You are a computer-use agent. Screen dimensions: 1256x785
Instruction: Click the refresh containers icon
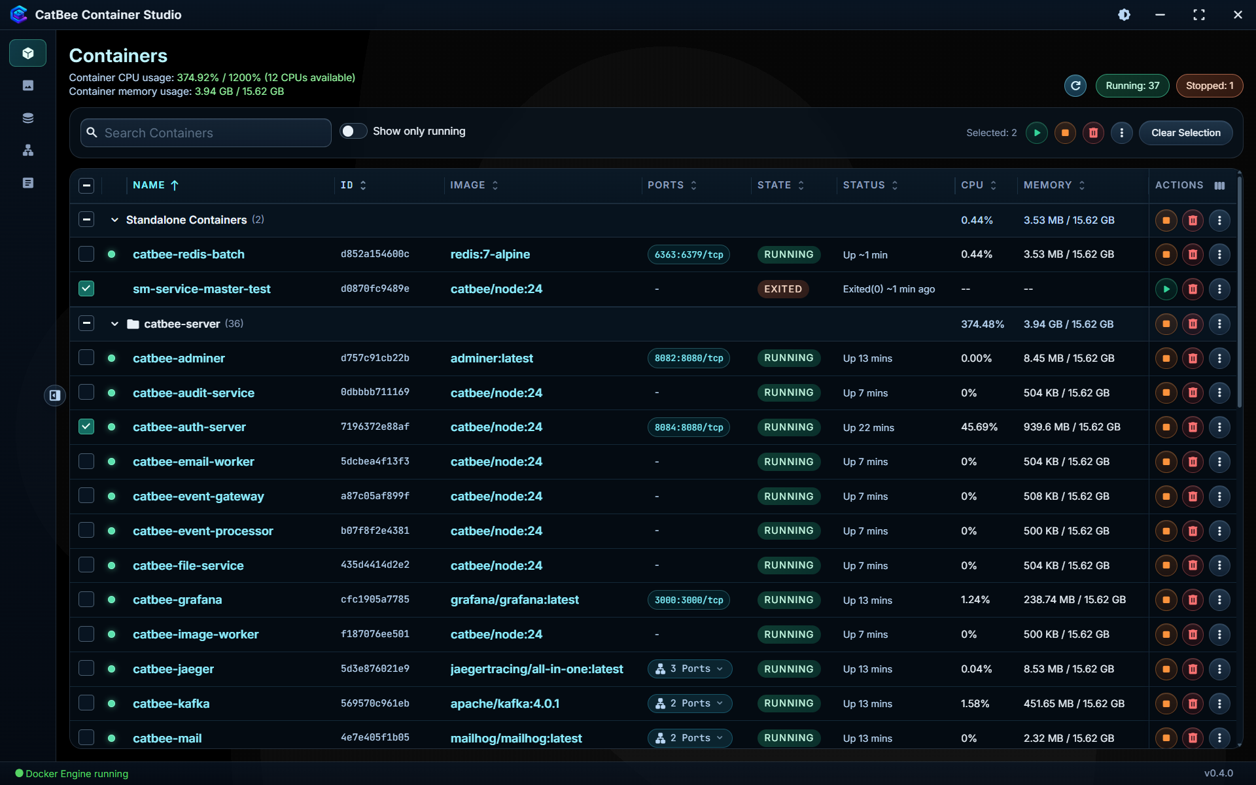[1075, 86]
